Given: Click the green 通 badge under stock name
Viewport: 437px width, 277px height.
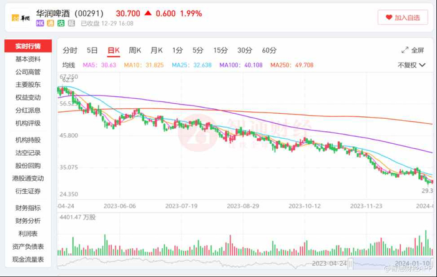Looking at the screenshot, I should pyautogui.click(x=51, y=23).
